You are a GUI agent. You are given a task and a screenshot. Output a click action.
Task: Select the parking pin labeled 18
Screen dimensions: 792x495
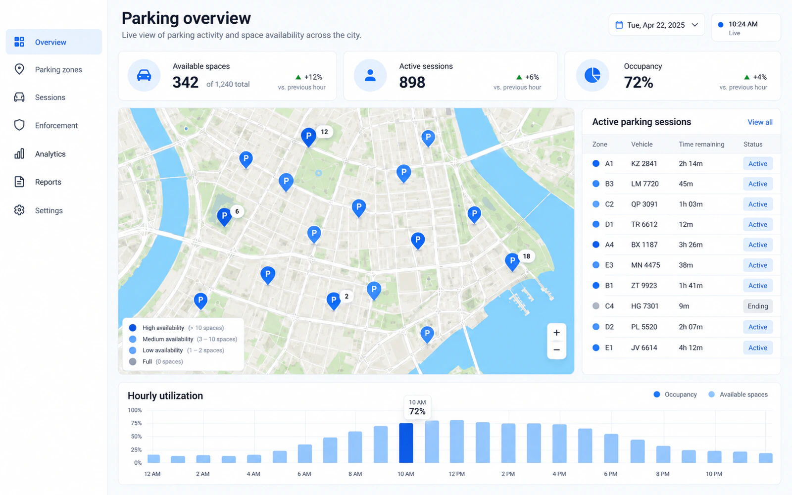[x=512, y=261]
